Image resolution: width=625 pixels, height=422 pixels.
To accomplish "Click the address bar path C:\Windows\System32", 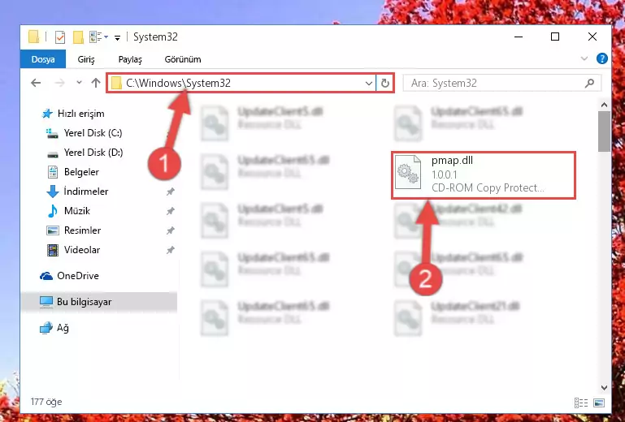I will tap(178, 83).
